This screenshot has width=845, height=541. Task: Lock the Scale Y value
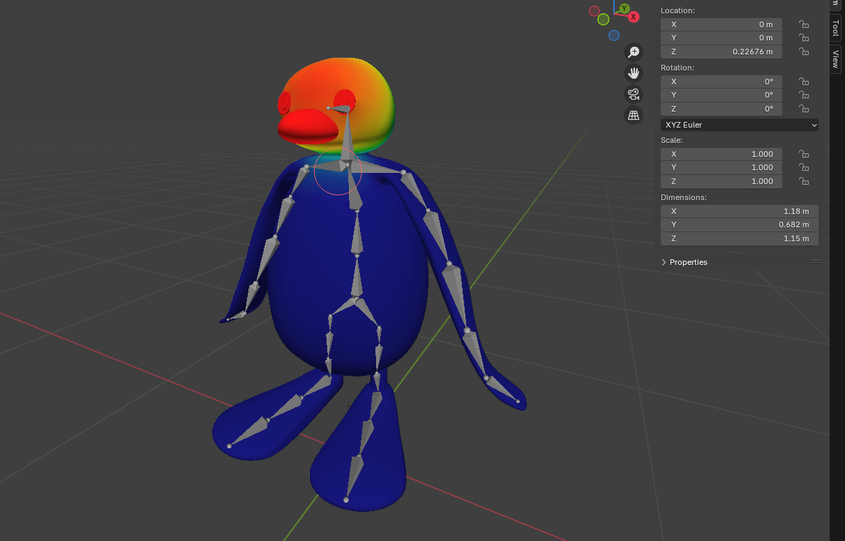pos(804,167)
